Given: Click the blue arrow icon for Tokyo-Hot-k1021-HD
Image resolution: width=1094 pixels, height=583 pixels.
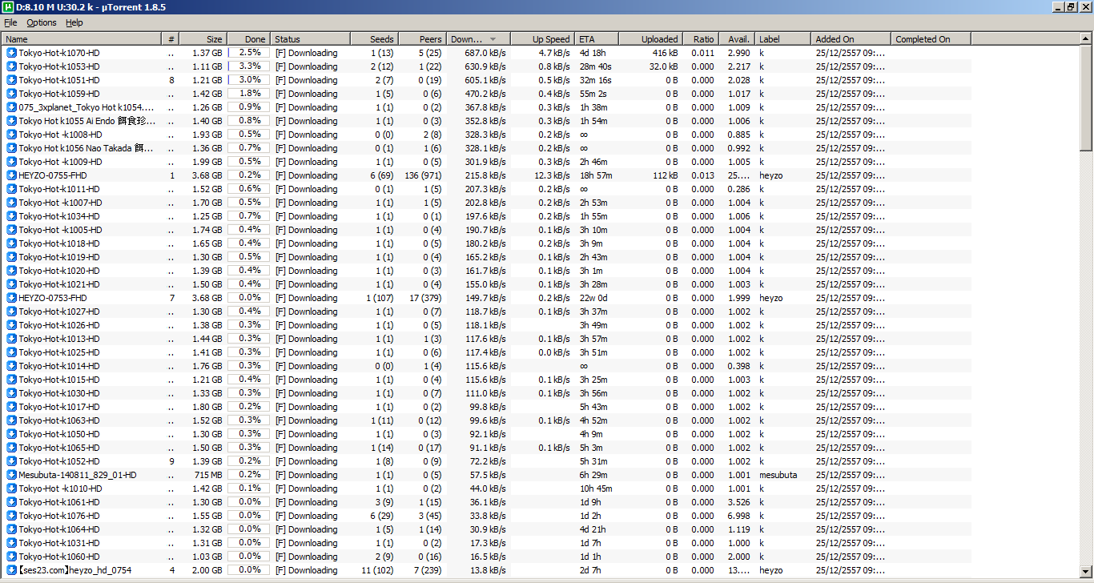Looking at the screenshot, I should pos(11,284).
